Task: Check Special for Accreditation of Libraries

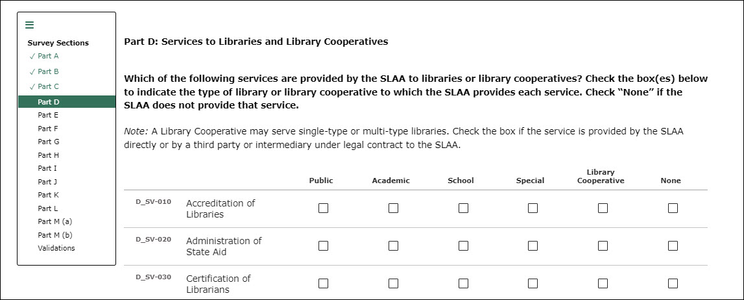Action: tap(533, 208)
